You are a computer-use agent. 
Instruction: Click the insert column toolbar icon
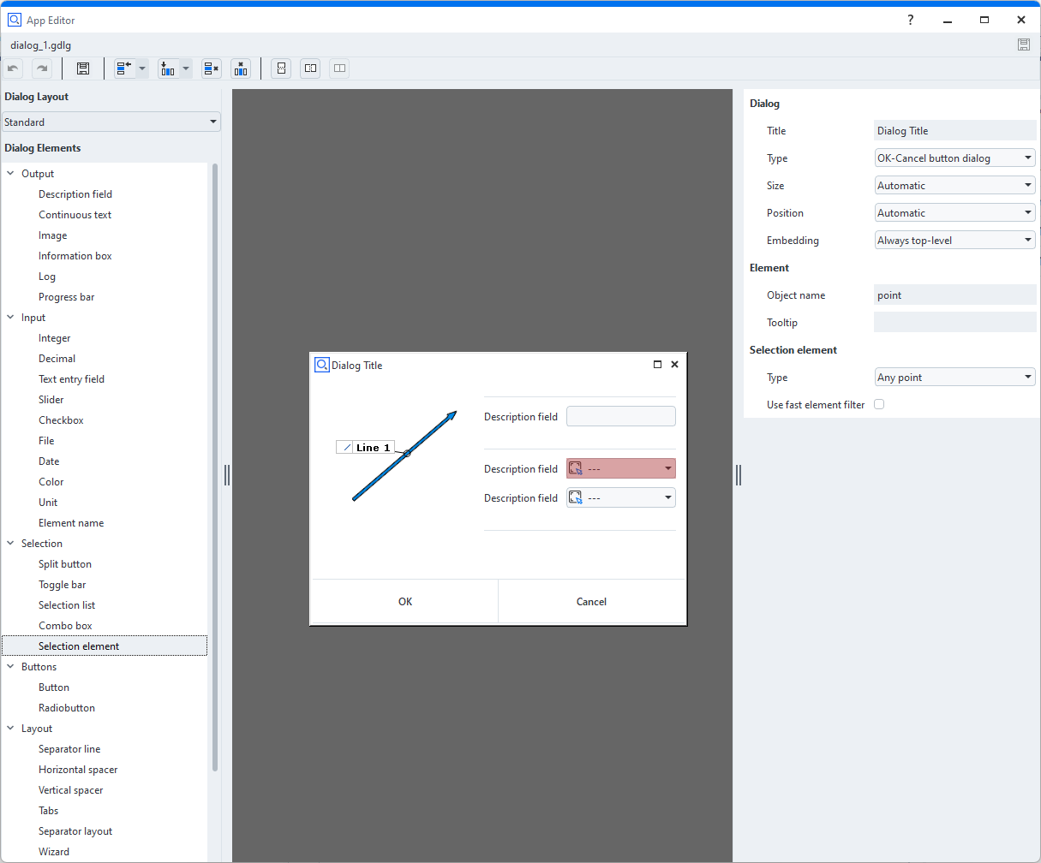[x=168, y=68]
